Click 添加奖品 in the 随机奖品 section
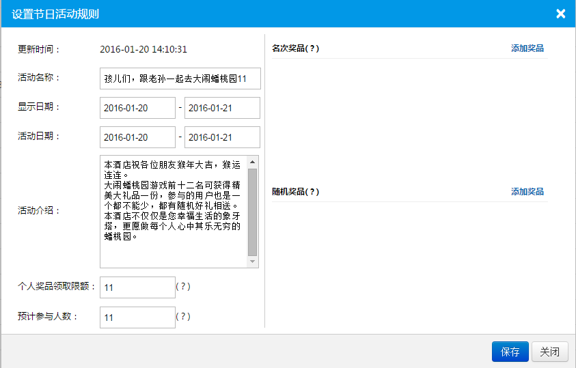The width and height of the screenshot is (576, 368). pyautogui.click(x=527, y=192)
